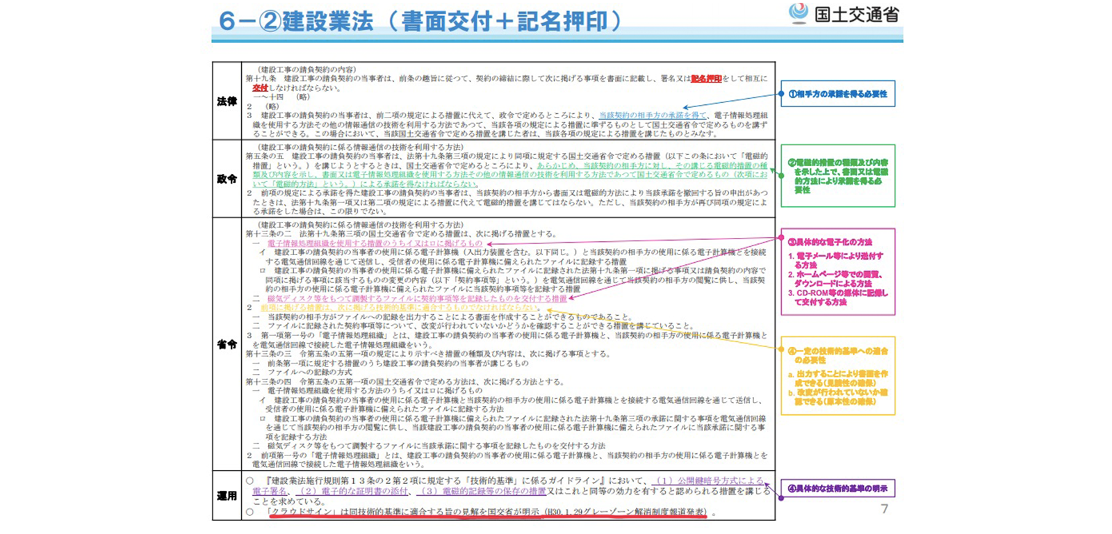Select the 法律 row label

pos(227,102)
